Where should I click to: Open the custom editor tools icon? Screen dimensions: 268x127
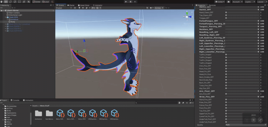[x=29, y=2]
